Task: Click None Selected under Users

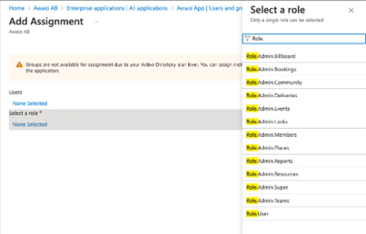Action: 30,103
